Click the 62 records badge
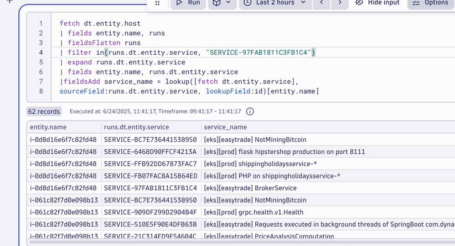The height and width of the screenshot is (246, 455). pos(44,111)
